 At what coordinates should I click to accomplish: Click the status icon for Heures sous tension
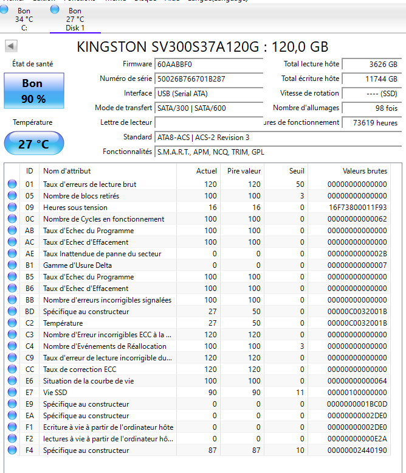[x=12, y=208]
